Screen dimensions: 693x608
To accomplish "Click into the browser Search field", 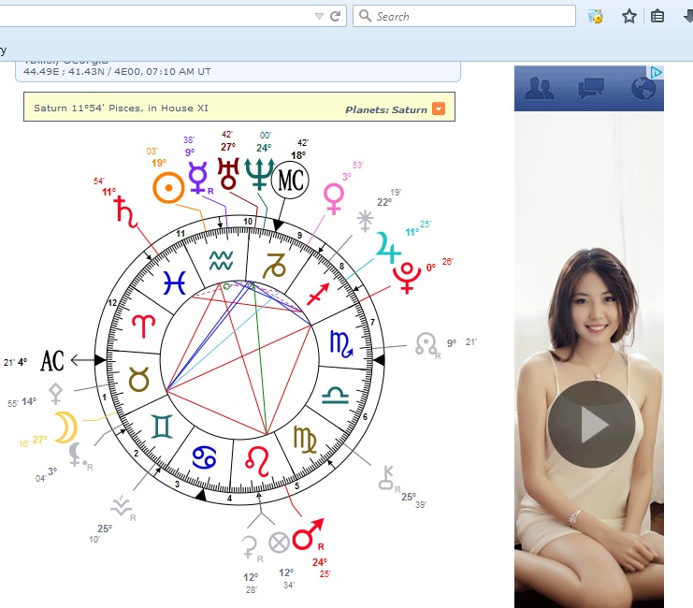I will (x=464, y=16).
